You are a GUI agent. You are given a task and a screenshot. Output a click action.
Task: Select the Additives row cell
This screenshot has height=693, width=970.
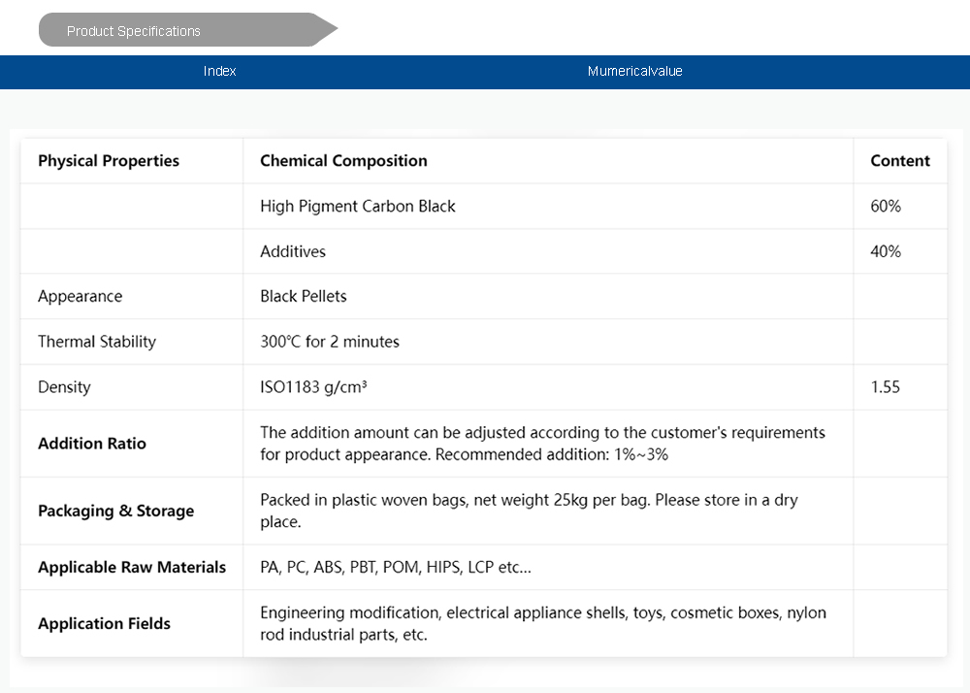293,251
